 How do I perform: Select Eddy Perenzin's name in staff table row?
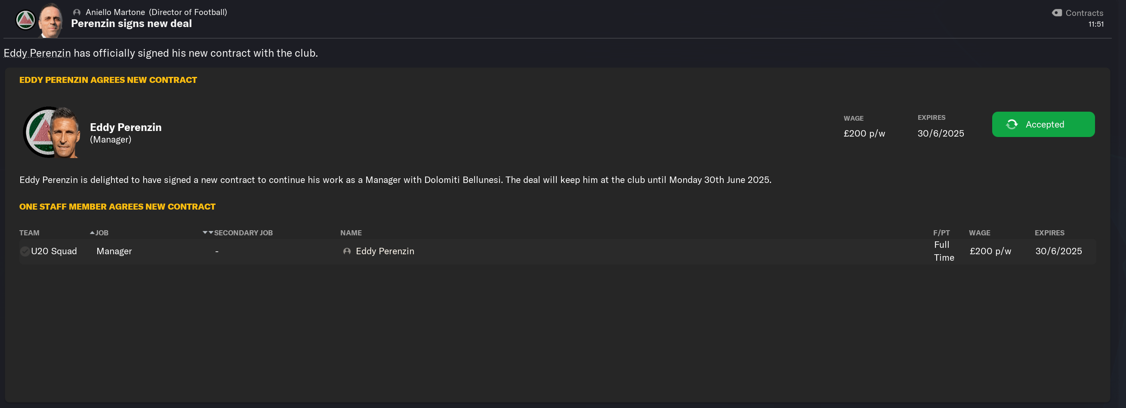(x=385, y=251)
